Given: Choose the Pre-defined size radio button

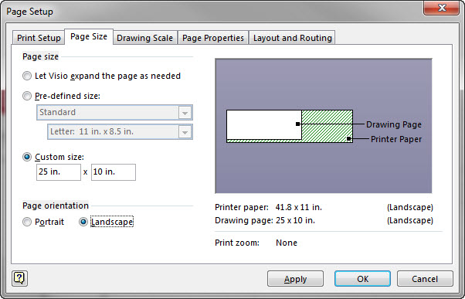Looking at the screenshot, I should (x=27, y=96).
